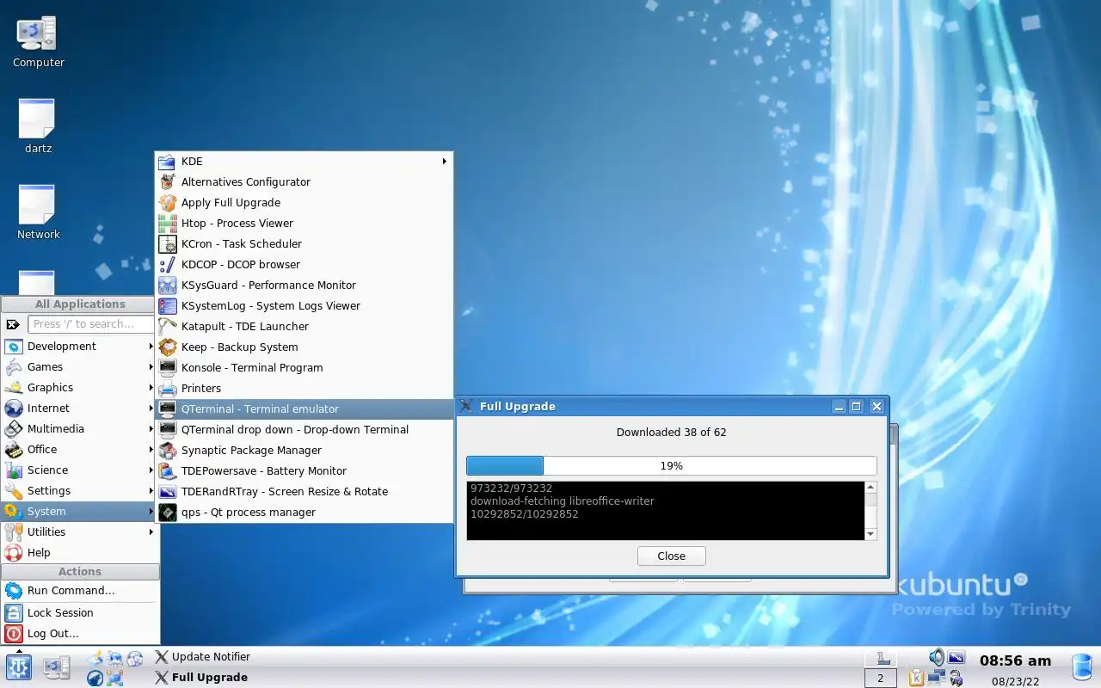This screenshot has height=688, width=1101.
Task: Open KDCOP - DCOP browser
Action: 304,265
